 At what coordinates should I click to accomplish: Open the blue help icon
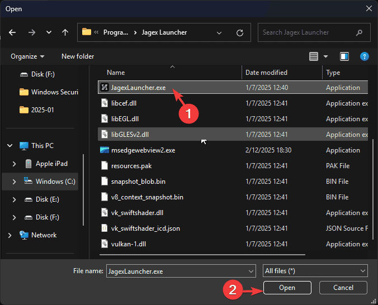pyautogui.click(x=364, y=56)
